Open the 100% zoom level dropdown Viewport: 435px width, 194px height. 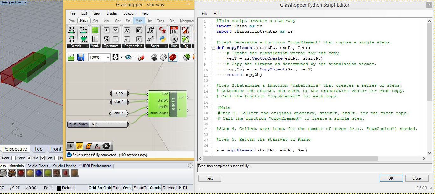click(108, 57)
